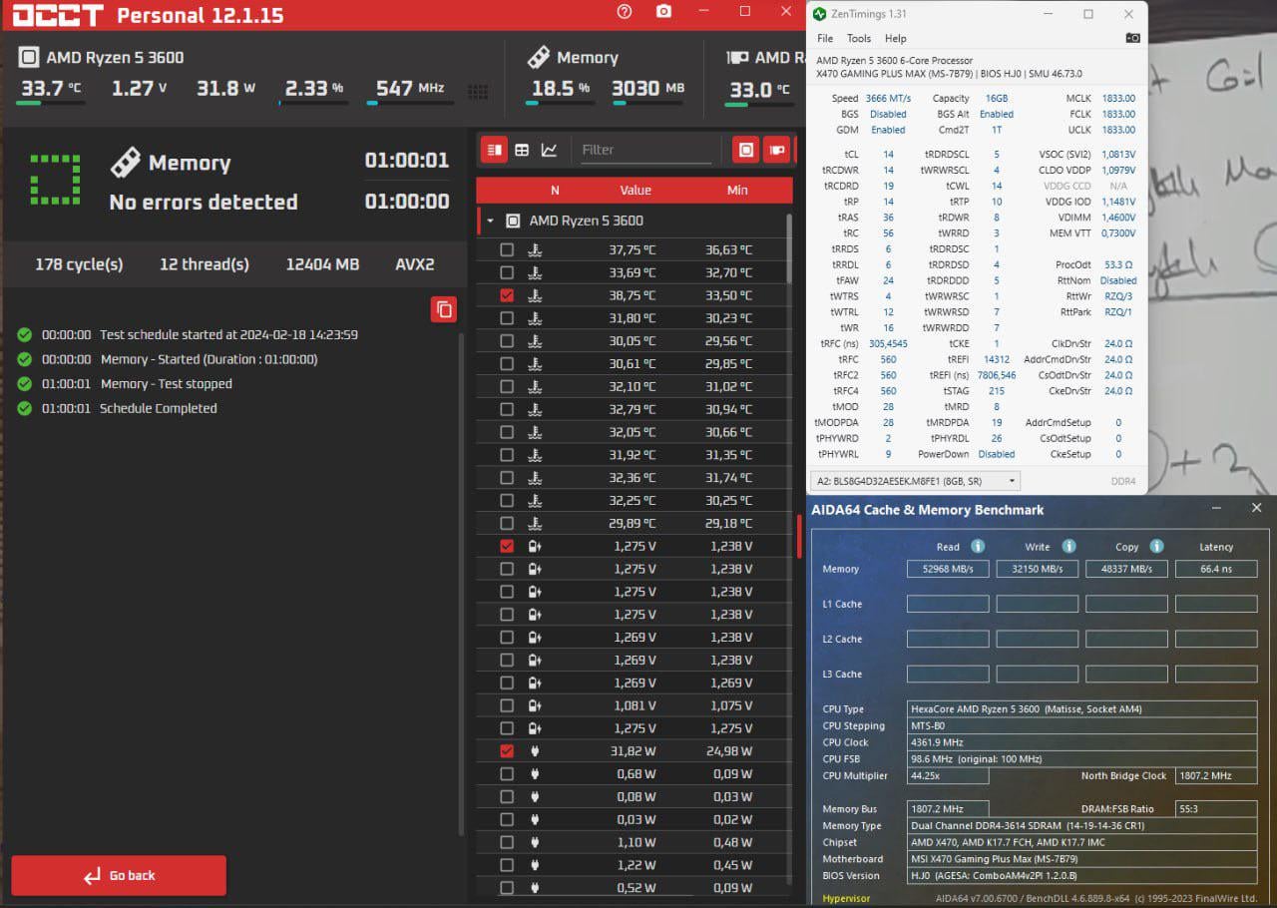
Task: Sort by the Value column header
Action: [636, 190]
